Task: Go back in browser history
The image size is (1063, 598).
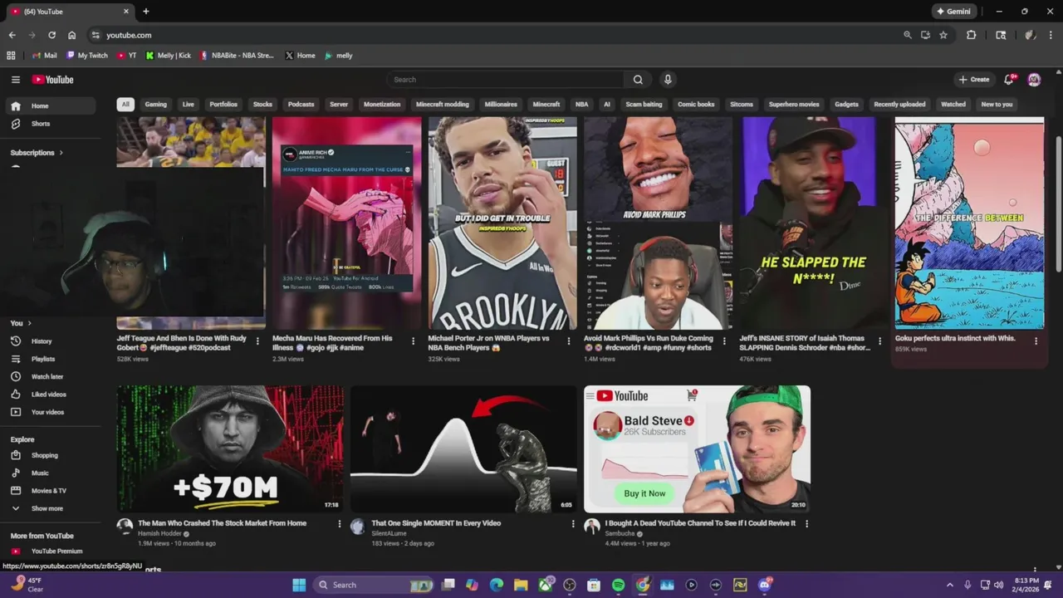Action: point(12,35)
